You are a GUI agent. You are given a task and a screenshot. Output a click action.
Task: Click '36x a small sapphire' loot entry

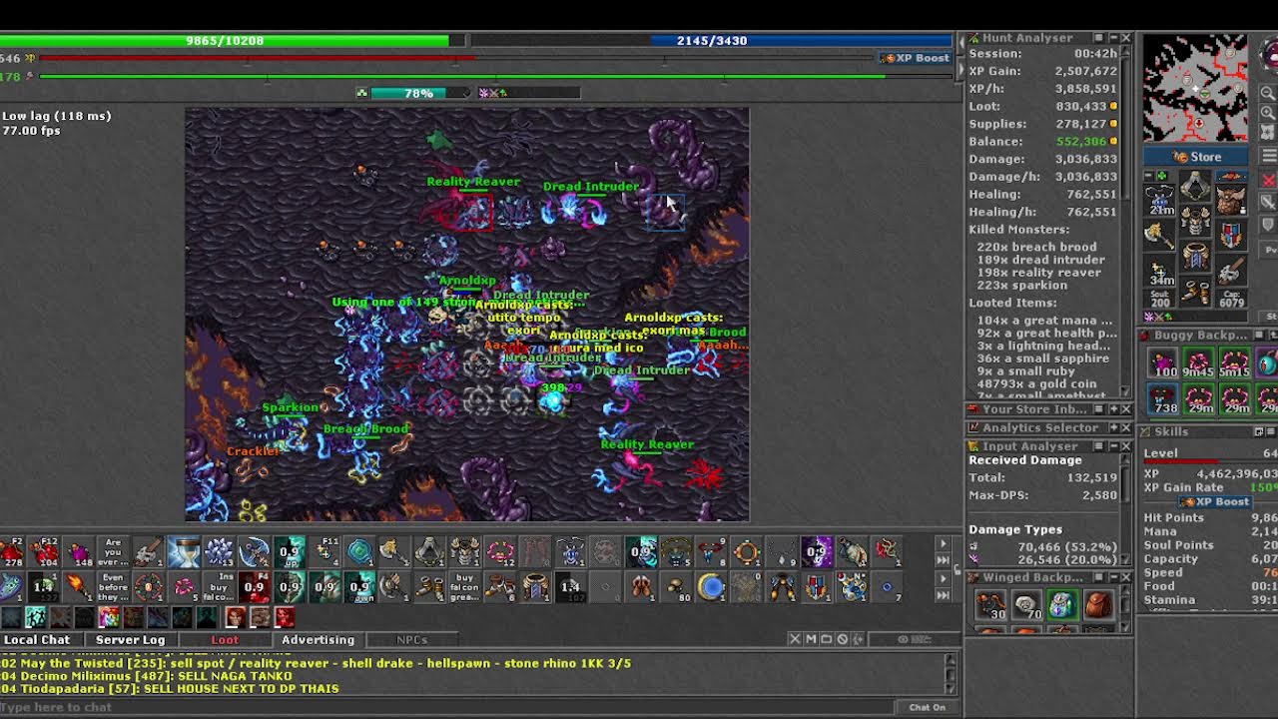tap(1043, 359)
